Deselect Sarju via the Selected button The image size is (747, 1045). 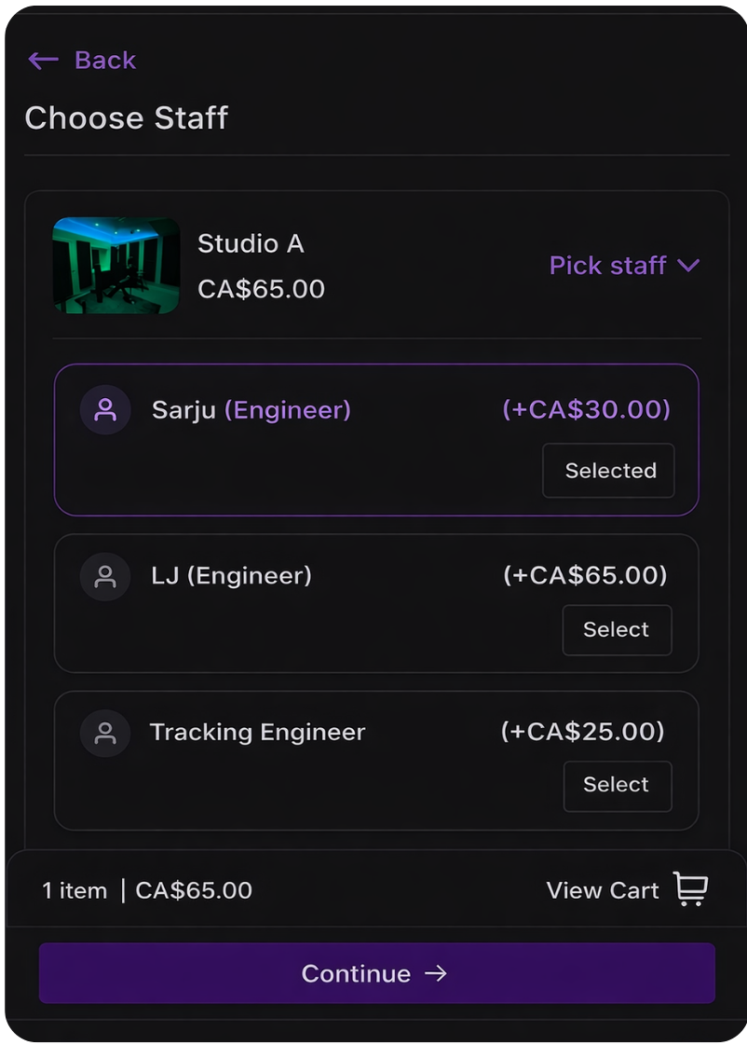(x=609, y=471)
